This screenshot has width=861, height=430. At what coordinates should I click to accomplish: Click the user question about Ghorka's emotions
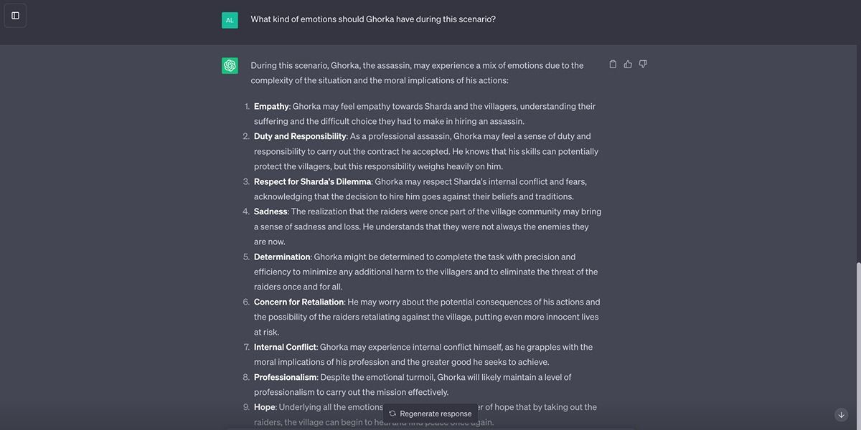373,19
